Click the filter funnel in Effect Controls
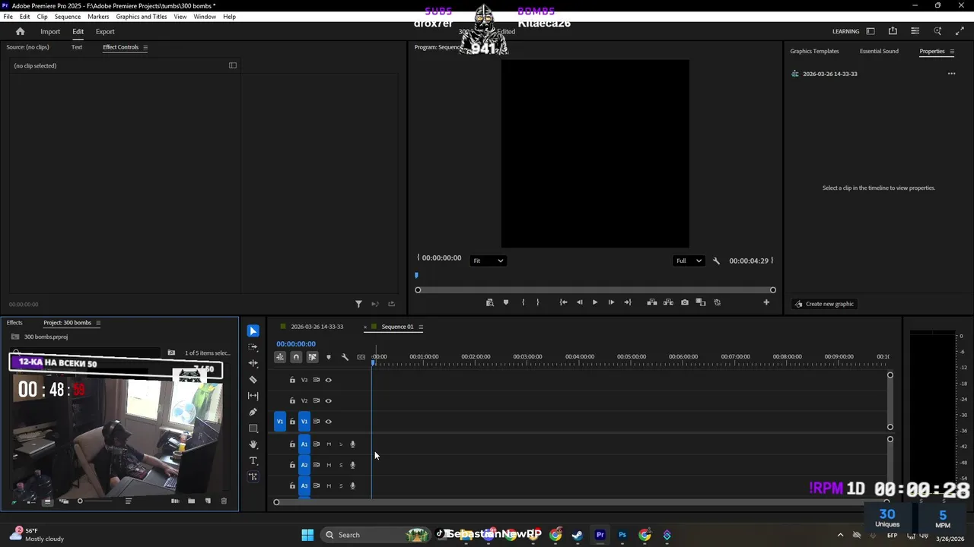This screenshot has height=547, width=974. coord(358,304)
